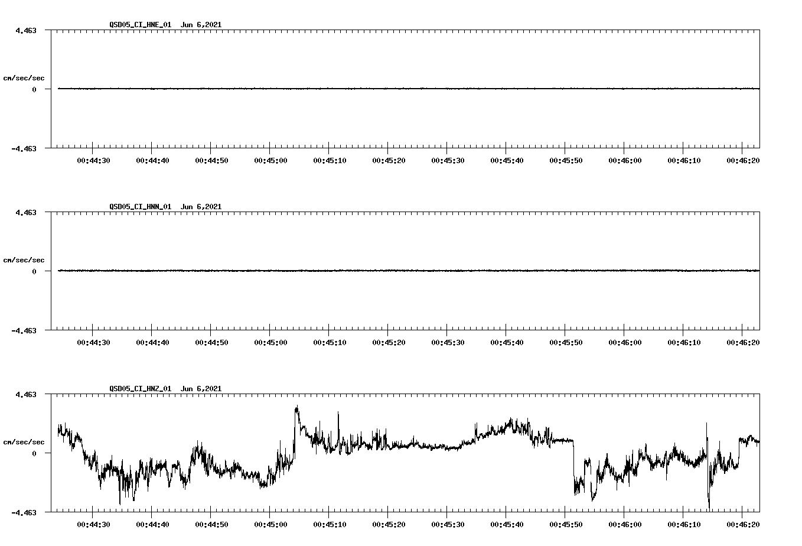Click the QSD05_CI_HNE_01 channel title
Image resolution: width=802 pixels, height=546 pixels.
(x=140, y=25)
